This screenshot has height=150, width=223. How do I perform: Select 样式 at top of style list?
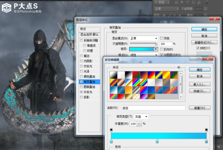click(x=90, y=29)
